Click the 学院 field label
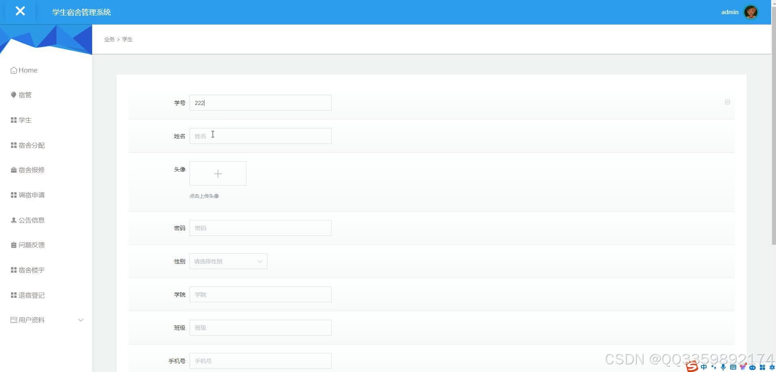 coord(180,295)
